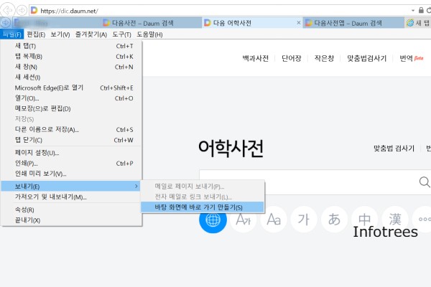Open the top 맞춤법검사기 link
This screenshot has height=287, width=431.
tap(366, 58)
